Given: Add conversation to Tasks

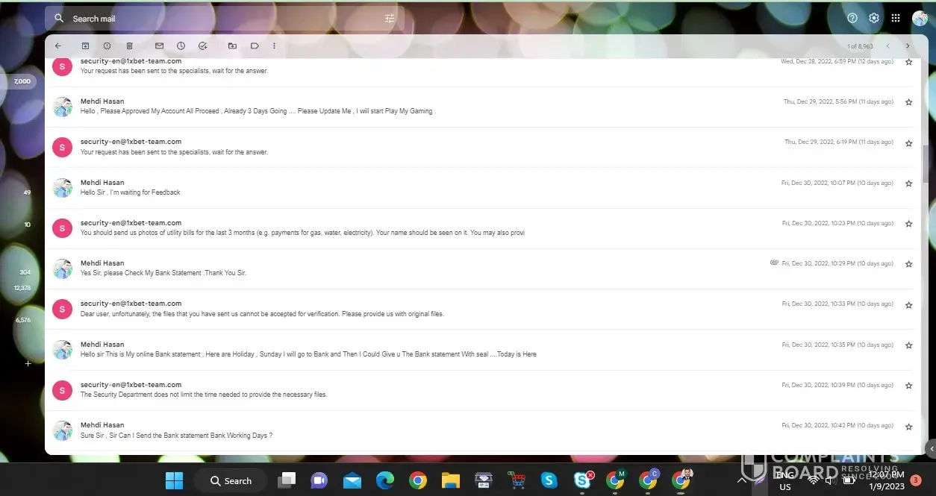Looking at the screenshot, I should [202, 46].
